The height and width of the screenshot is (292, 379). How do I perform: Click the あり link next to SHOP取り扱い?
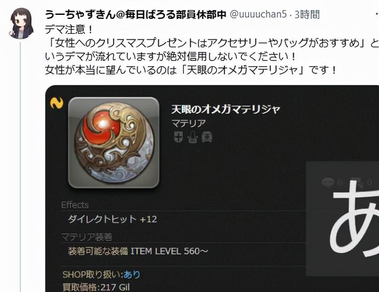tap(131, 274)
